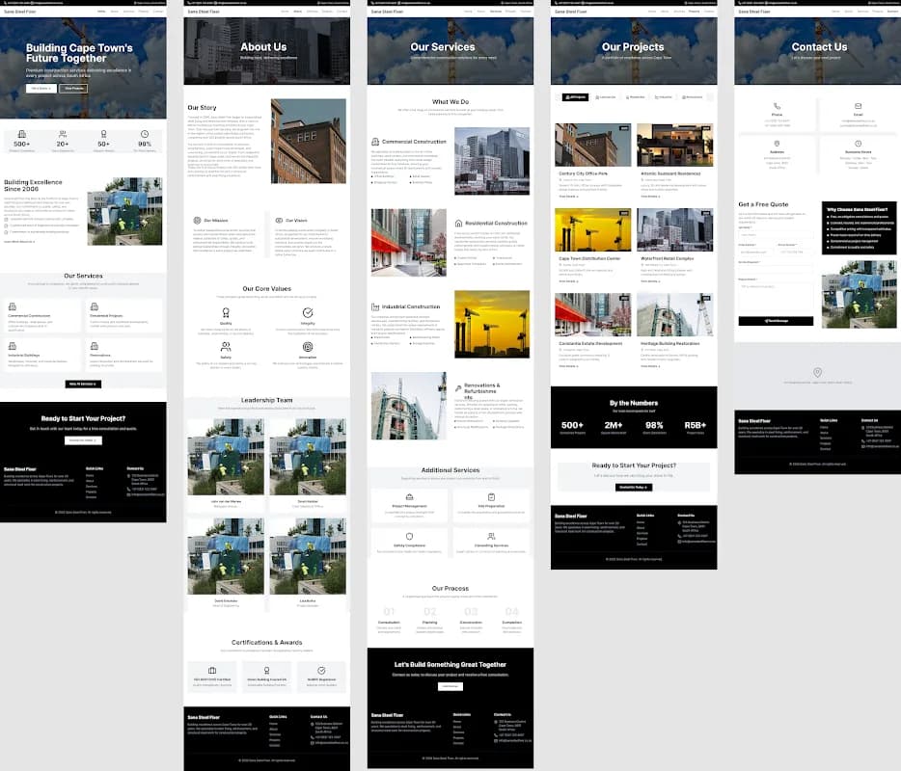Click button under Ready to Start Your Project on Home
Screen dimensions: 901x771
(83, 440)
